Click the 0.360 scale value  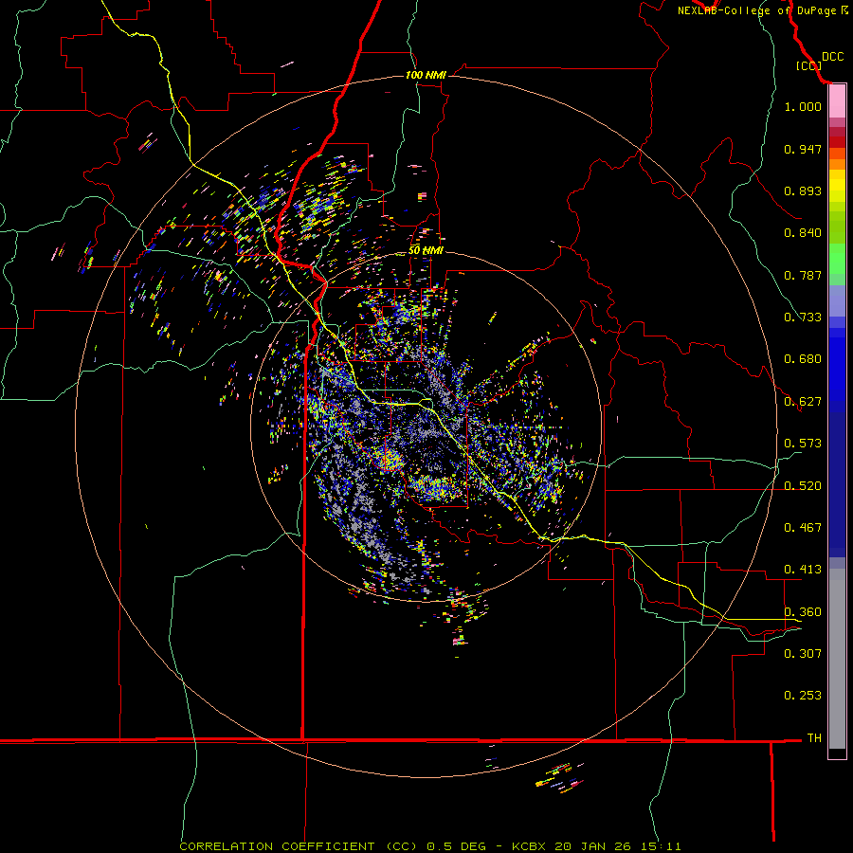803,612
